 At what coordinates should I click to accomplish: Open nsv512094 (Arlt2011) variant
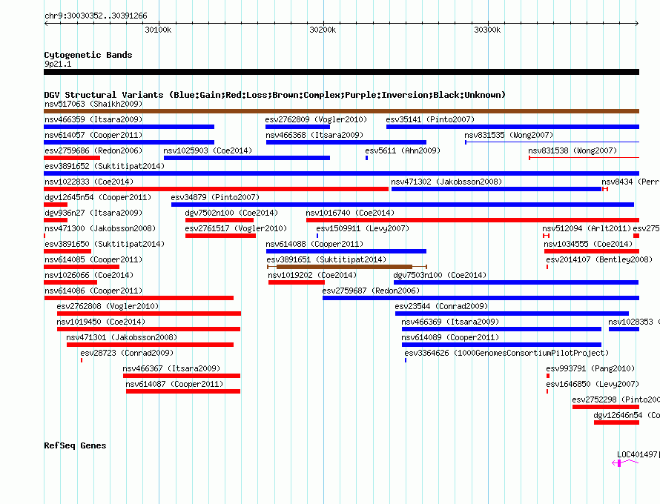coord(587,228)
